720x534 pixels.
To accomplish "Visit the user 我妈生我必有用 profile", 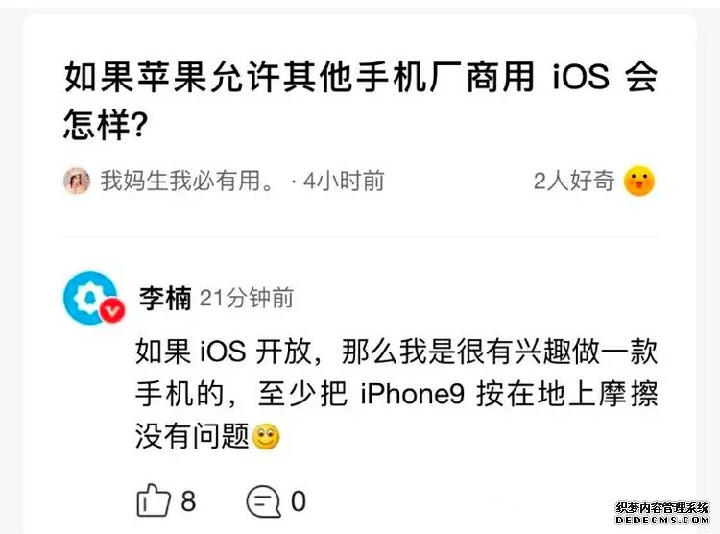I will tap(187, 181).
